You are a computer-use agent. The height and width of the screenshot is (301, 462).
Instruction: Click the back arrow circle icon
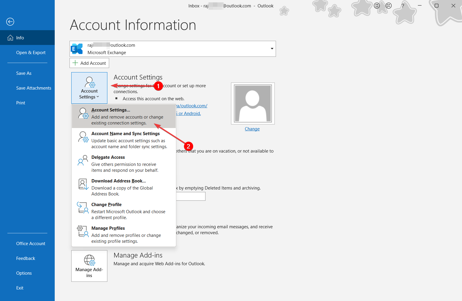point(10,22)
